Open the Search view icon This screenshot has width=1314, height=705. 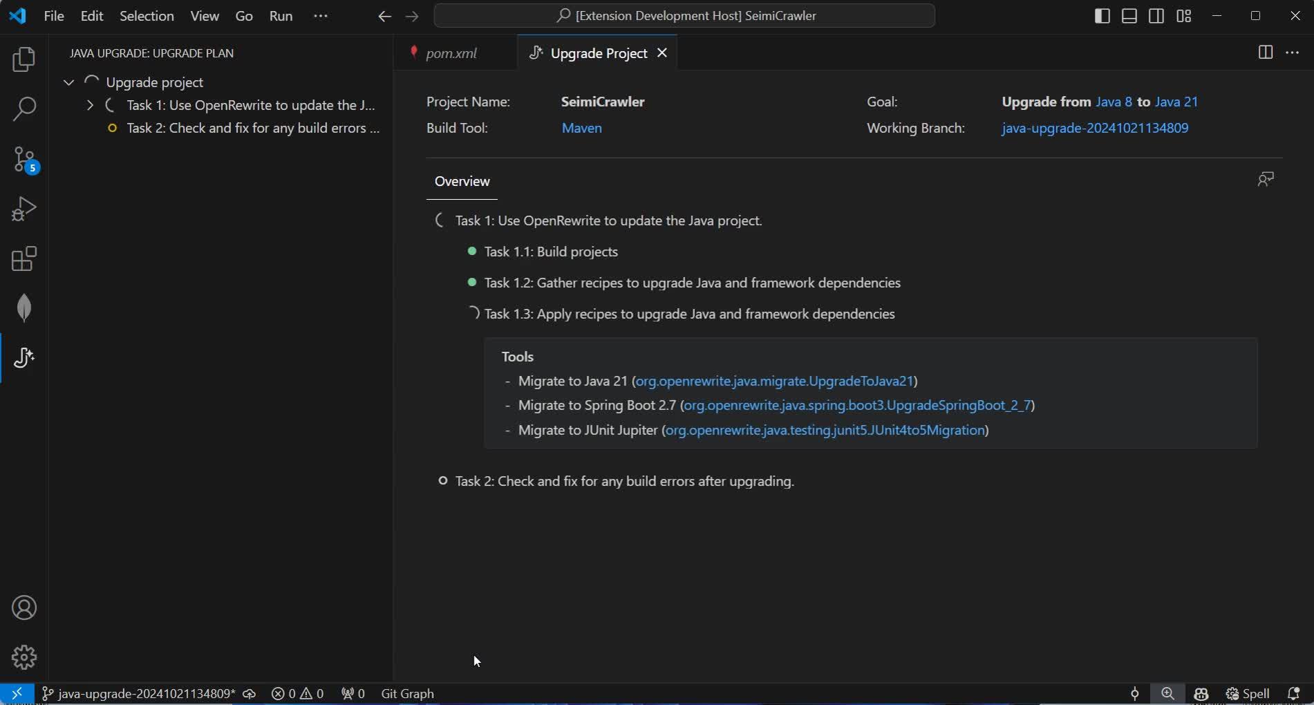click(24, 109)
